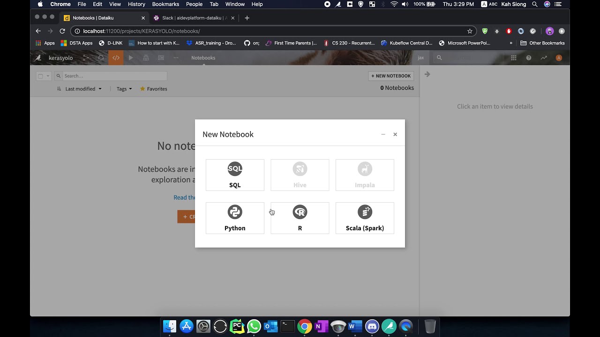Click the Notebooks navbar label
Viewport: 600px width, 337px height.
203,58
